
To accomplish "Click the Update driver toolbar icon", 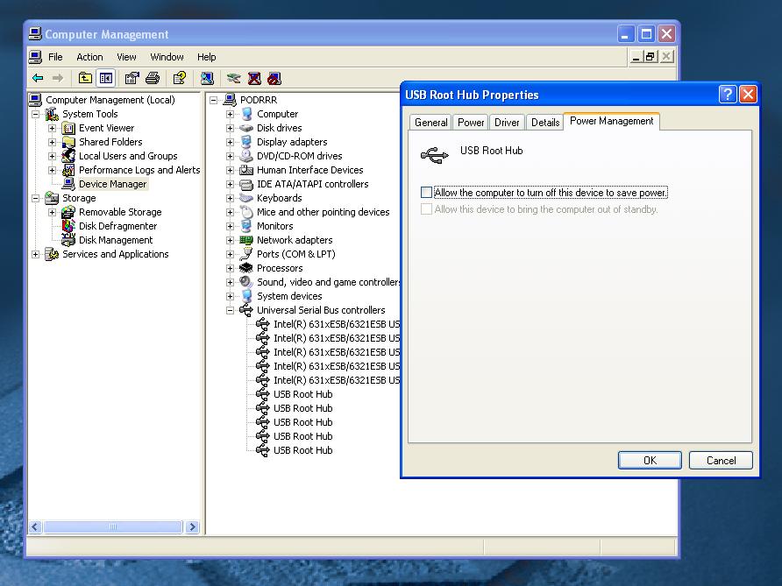I will [233, 78].
